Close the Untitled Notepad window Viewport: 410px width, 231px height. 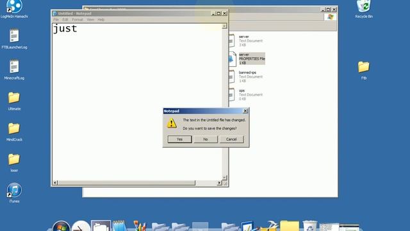point(224,13)
